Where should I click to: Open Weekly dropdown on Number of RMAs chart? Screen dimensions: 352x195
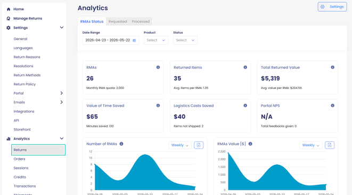tap(180, 145)
